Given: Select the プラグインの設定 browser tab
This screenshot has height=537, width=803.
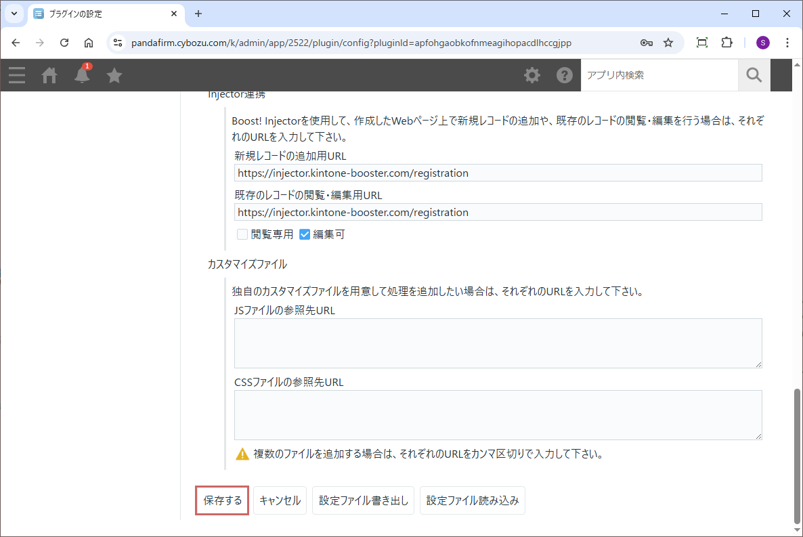Looking at the screenshot, I should click(102, 14).
